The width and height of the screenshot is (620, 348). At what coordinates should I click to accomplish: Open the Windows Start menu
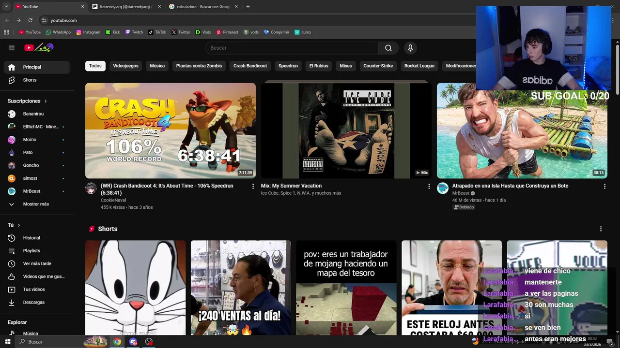(7, 342)
